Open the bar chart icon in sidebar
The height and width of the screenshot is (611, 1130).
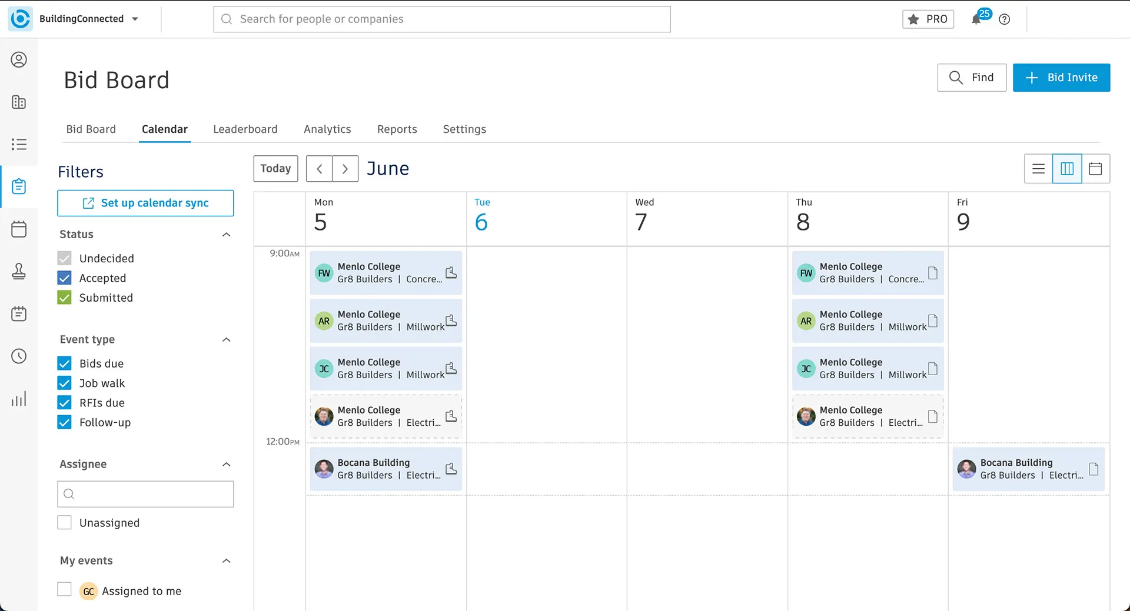[x=19, y=399]
